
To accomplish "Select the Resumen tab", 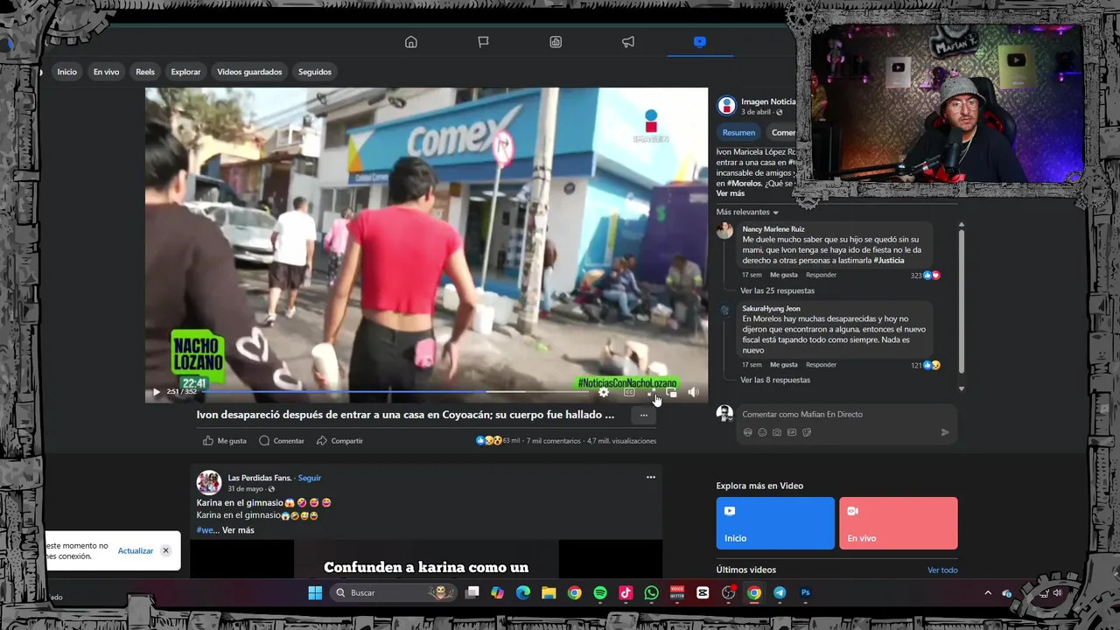I will click(738, 133).
